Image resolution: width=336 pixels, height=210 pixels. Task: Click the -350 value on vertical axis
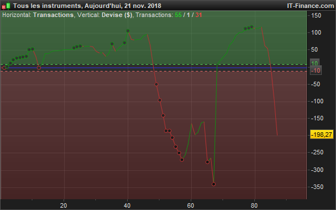317,187
